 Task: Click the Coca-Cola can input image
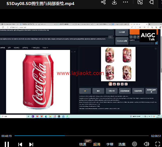(x=38, y=82)
